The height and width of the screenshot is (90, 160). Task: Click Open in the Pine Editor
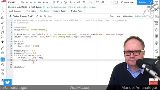click(112, 16)
